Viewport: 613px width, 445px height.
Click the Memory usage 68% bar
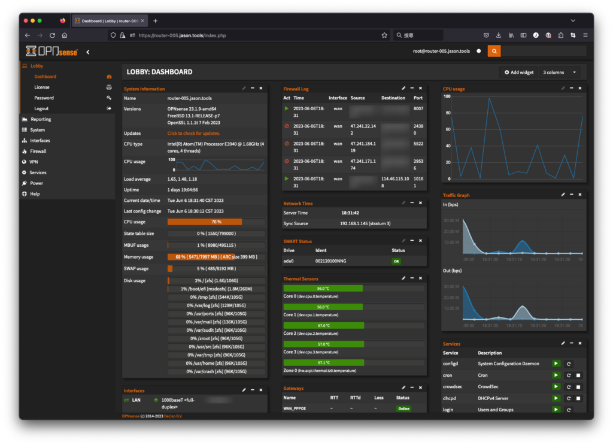[x=216, y=257]
